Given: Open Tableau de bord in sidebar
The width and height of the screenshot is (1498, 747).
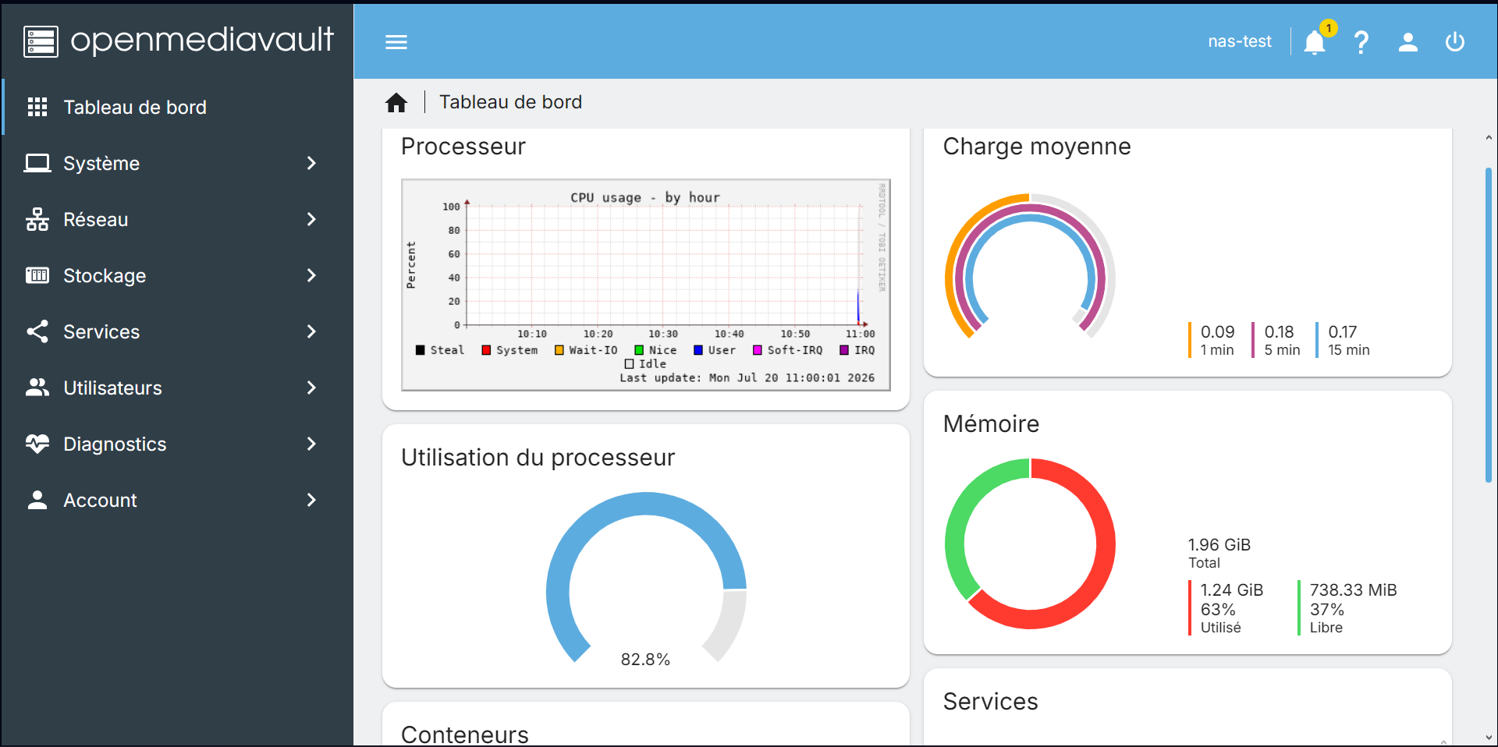Looking at the screenshot, I should 178,107.
